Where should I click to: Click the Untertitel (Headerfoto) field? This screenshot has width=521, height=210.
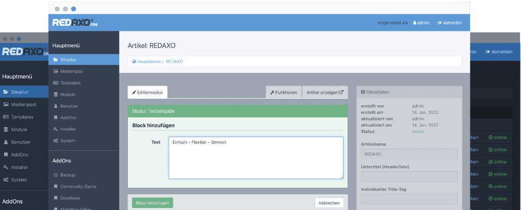(409, 177)
